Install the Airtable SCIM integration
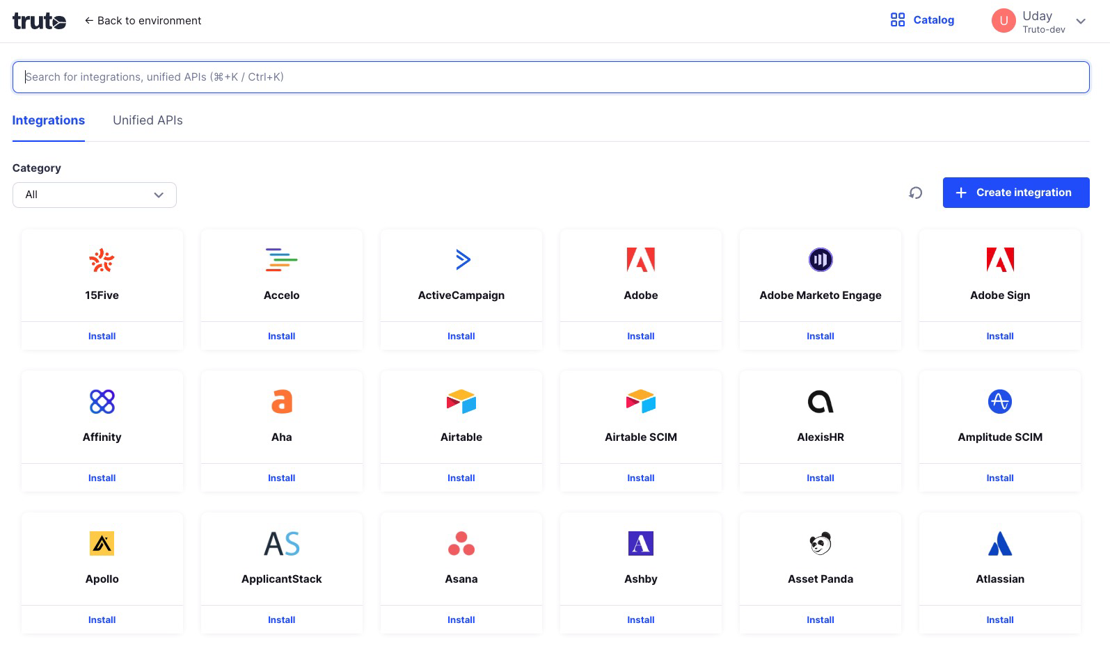This screenshot has width=1110, height=646. tap(641, 478)
